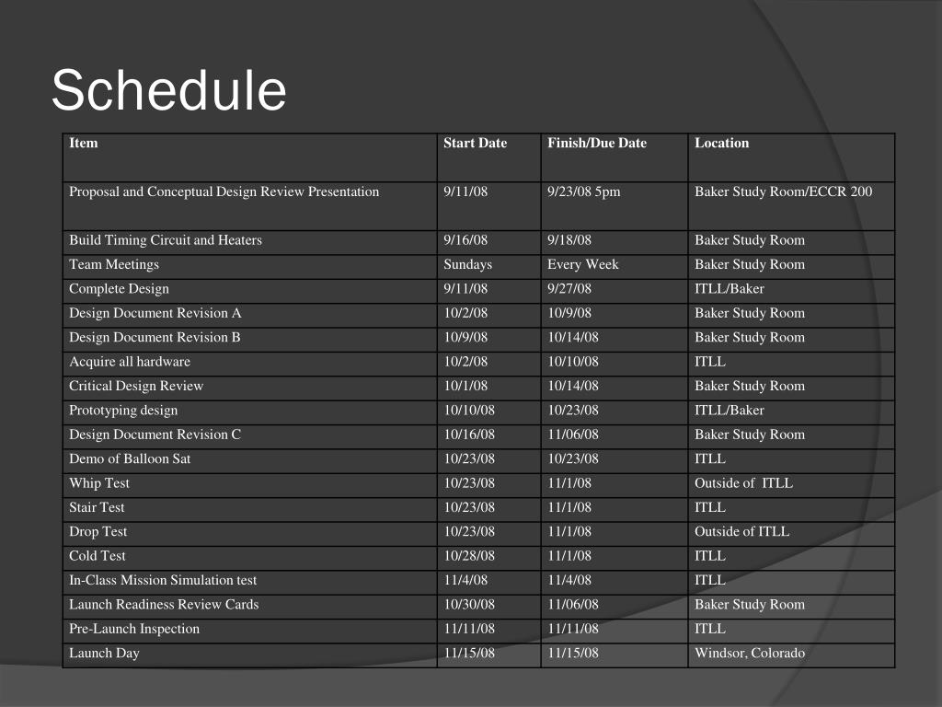Select the Drop Test item
The image size is (942, 707).
(x=98, y=532)
